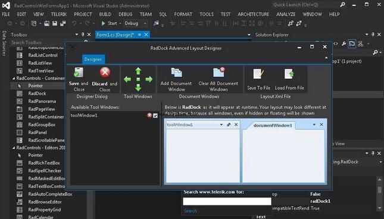Click the Solution Explorer view code icon
This screenshot has width=384, height=219.
(x=336, y=44)
